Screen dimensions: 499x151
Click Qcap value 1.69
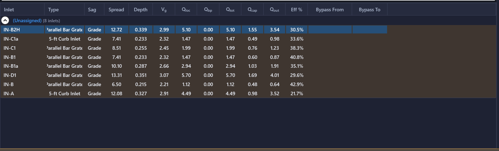pyautogui.click(x=252, y=75)
